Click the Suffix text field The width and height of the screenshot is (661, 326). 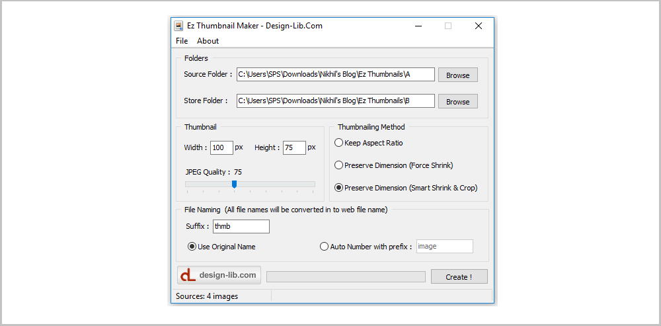tap(241, 226)
